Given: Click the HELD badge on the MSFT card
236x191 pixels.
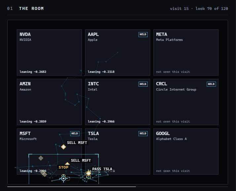Looking at the screenshot, I should click(75, 133).
